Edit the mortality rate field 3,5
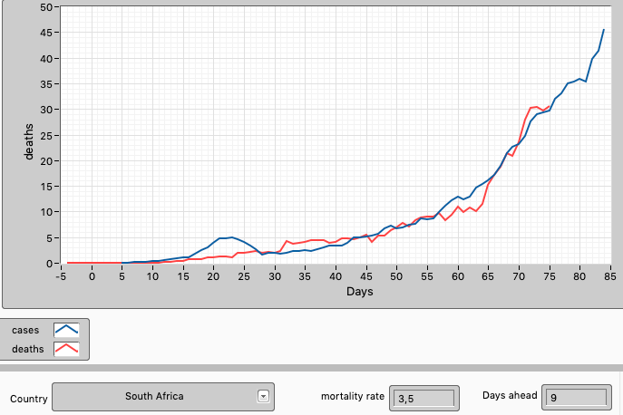 423,398
